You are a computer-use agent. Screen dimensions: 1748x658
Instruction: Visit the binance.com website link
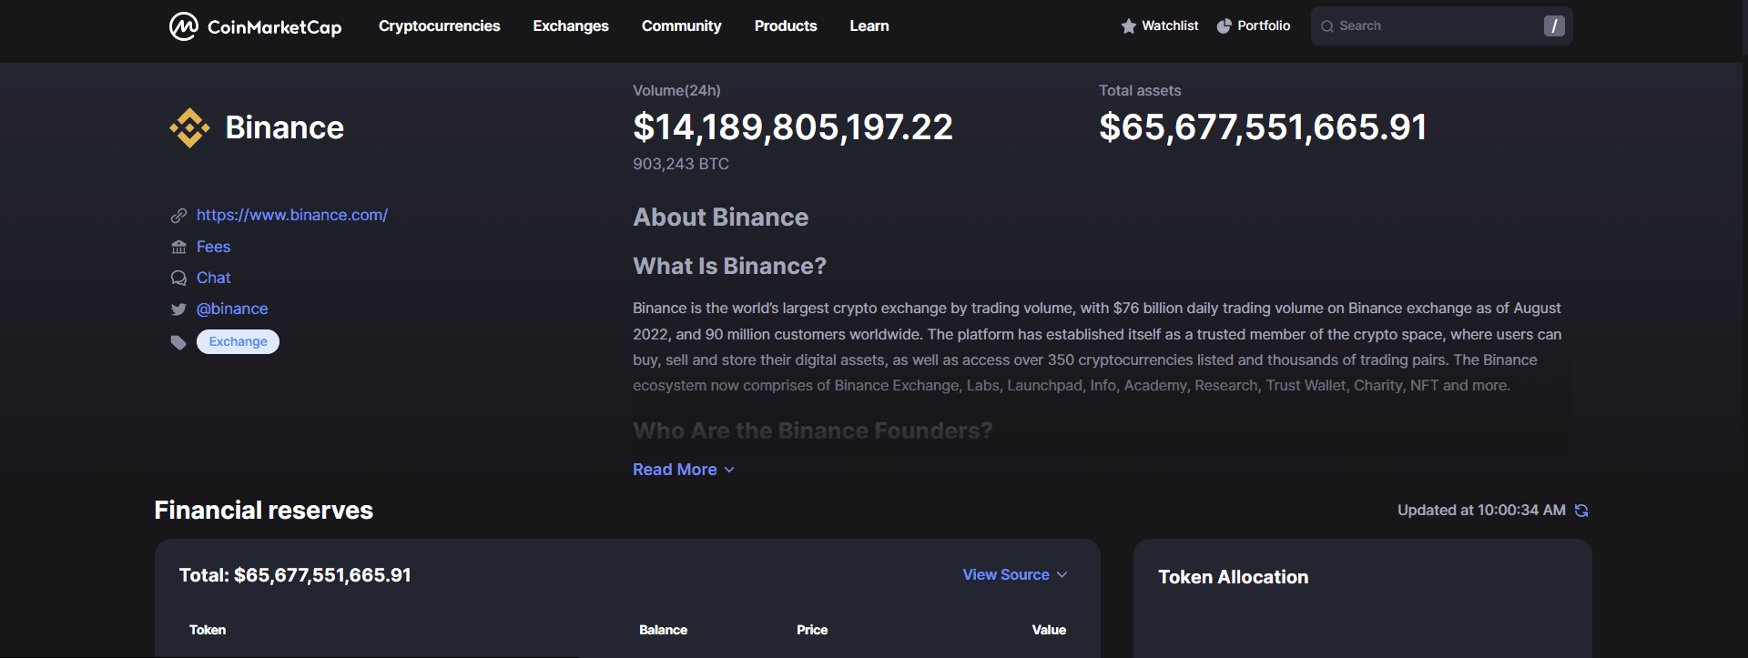(x=292, y=216)
